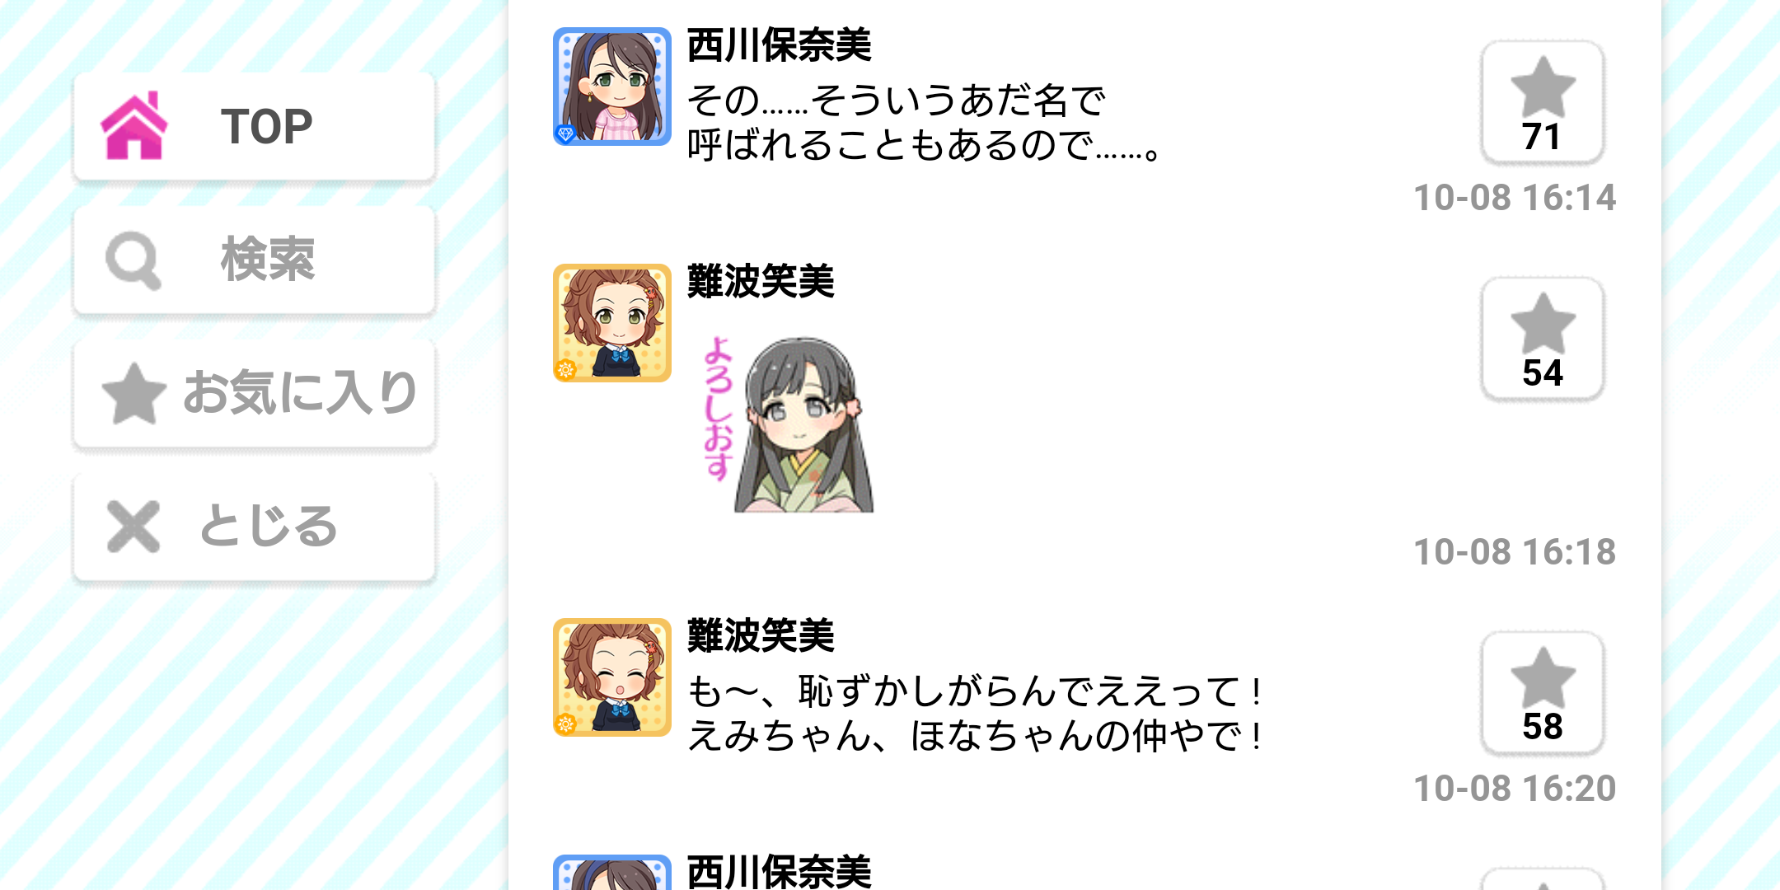Image resolution: width=1780 pixels, height=890 pixels.
Task: Favorite the sticker post with 54 stars
Action: (1542, 339)
